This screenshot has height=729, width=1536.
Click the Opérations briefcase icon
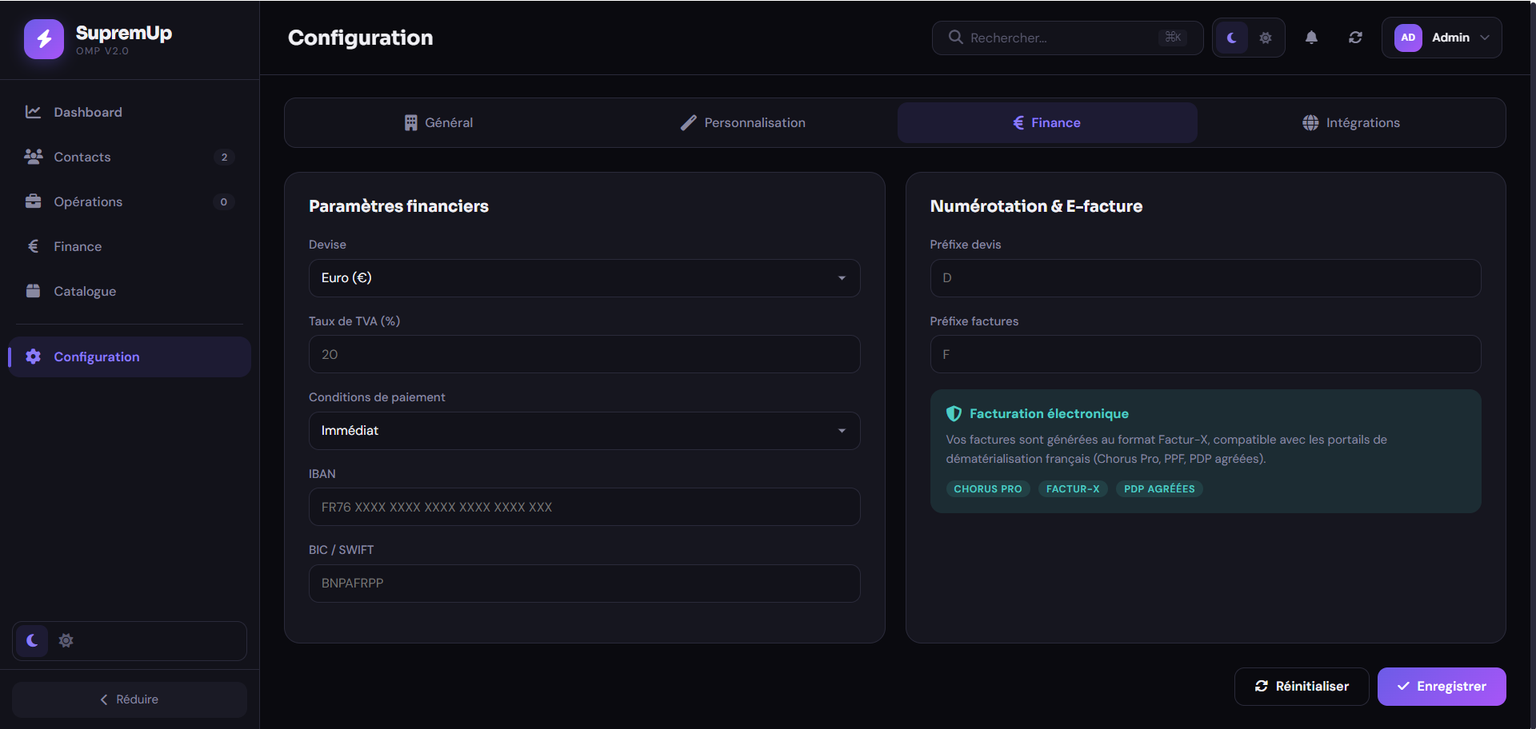(33, 201)
